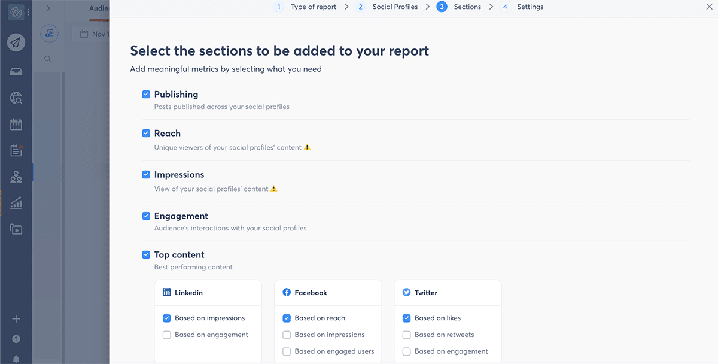The height and width of the screenshot is (364, 718).
Task: Uncheck the Publishing section checkbox
Action: tap(146, 95)
